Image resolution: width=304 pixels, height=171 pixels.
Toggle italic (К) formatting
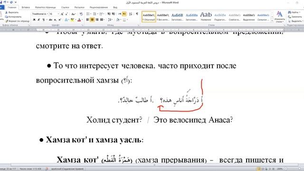tap(38, 19)
